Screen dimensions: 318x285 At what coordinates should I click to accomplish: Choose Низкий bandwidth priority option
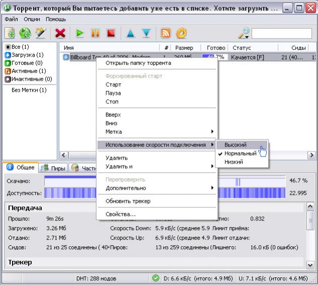click(x=234, y=162)
